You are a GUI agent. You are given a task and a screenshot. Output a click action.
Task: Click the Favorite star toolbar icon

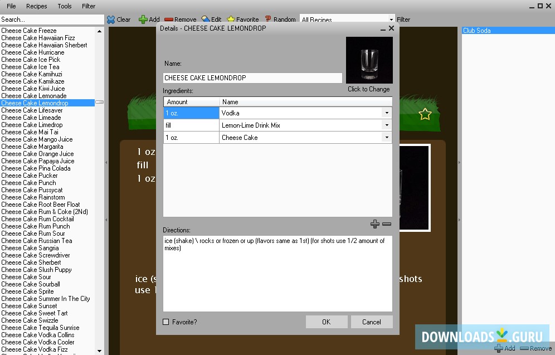(231, 19)
